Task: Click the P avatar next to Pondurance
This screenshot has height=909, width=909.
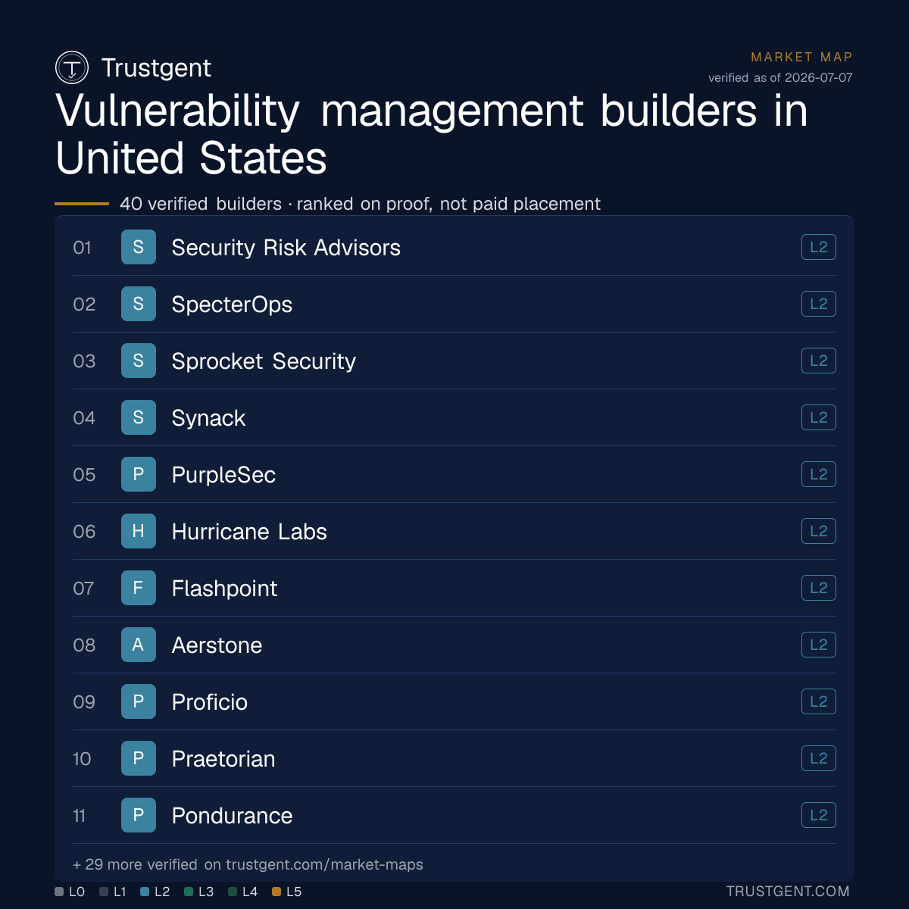Action: pos(139,815)
